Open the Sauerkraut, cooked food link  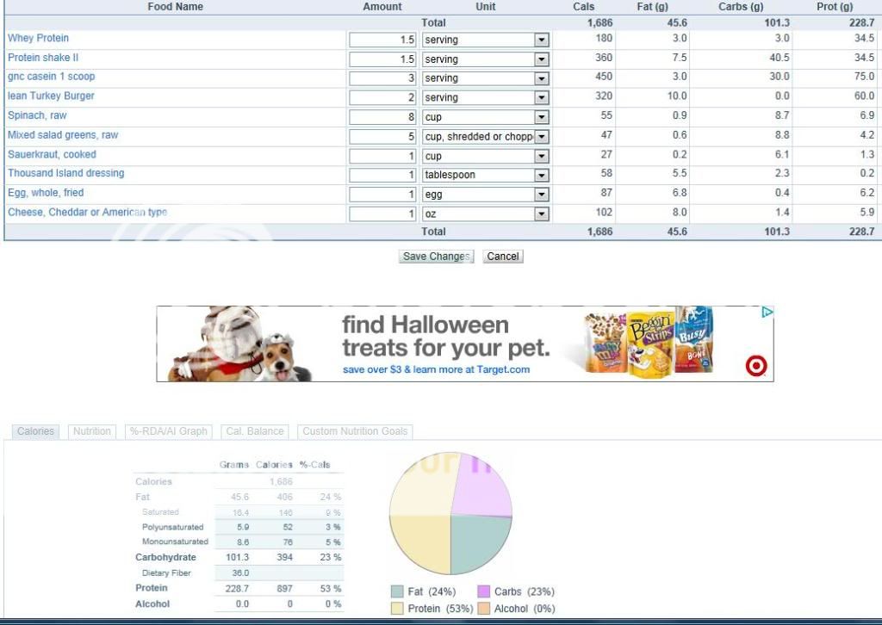click(x=52, y=155)
